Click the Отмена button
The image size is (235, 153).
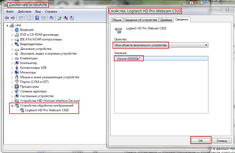point(222,141)
